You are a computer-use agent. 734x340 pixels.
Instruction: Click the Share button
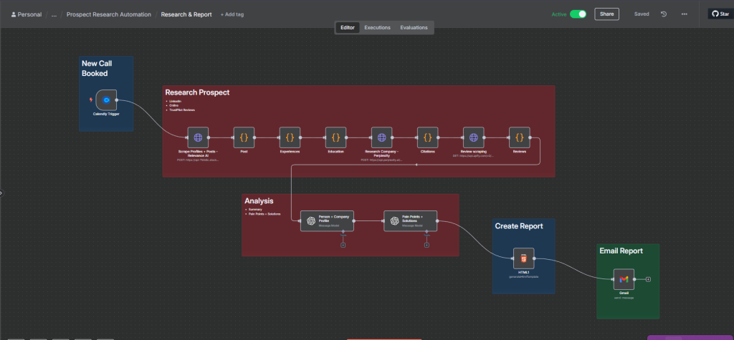(606, 14)
